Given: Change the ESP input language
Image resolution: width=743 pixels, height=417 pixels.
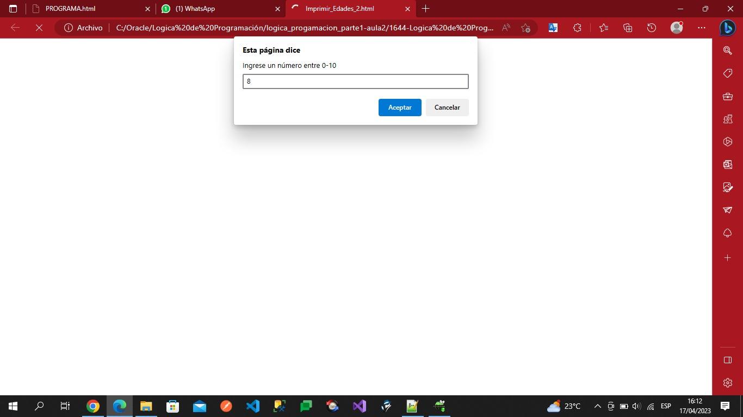Looking at the screenshot, I should pos(666,406).
